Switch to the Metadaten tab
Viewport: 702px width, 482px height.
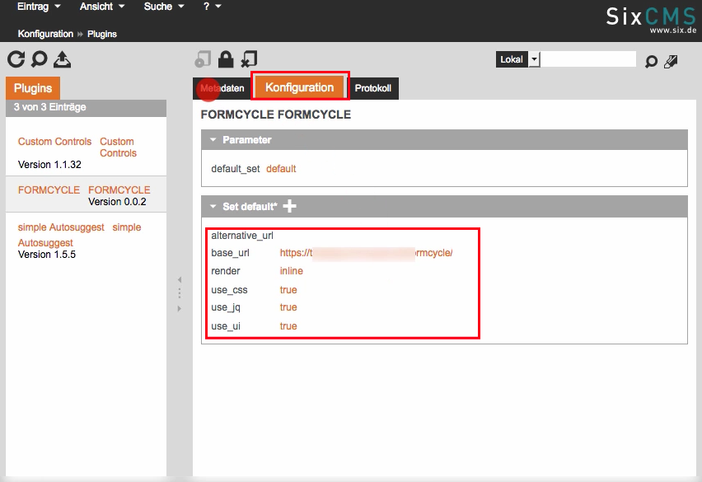[x=222, y=88]
